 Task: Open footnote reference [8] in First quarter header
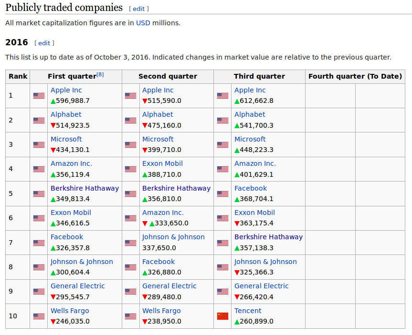coord(100,75)
